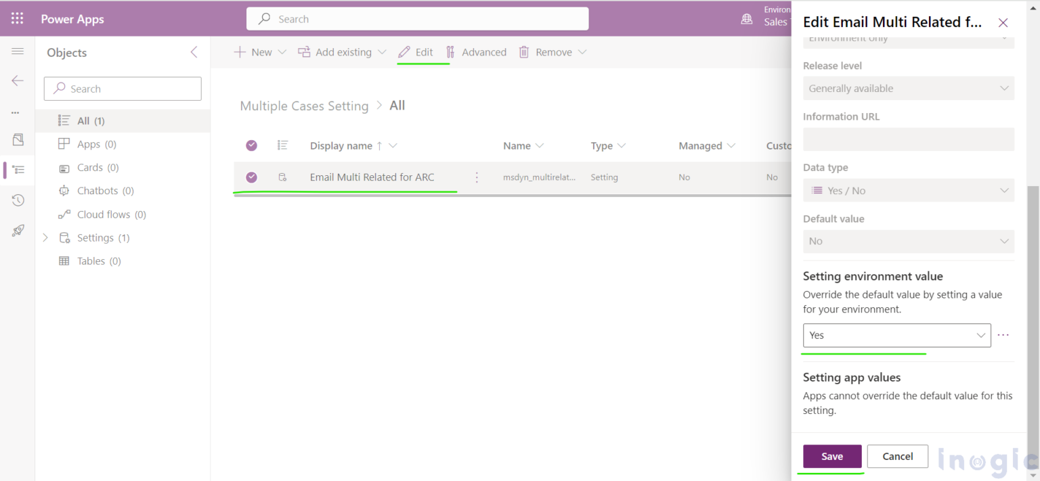Cancel editing the setting
This screenshot has height=481, width=1040.
(x=897, y=456)
